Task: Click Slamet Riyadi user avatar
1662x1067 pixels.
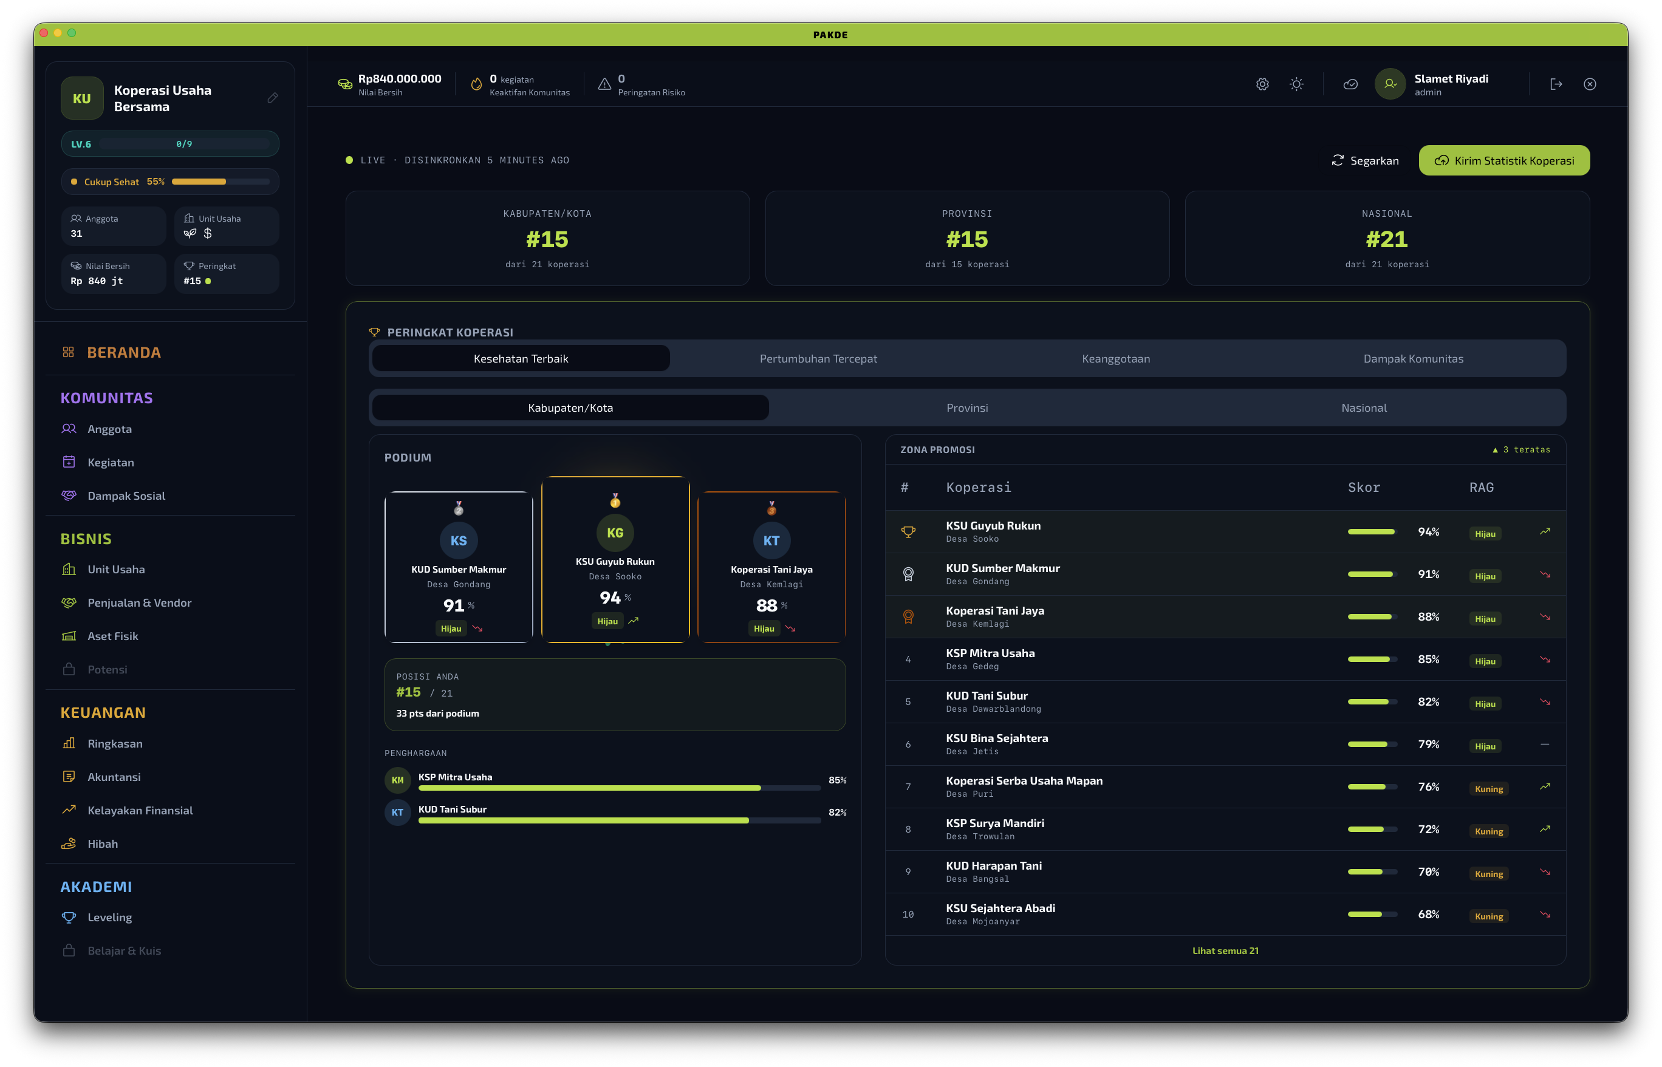Action: tap(1390, 84)
